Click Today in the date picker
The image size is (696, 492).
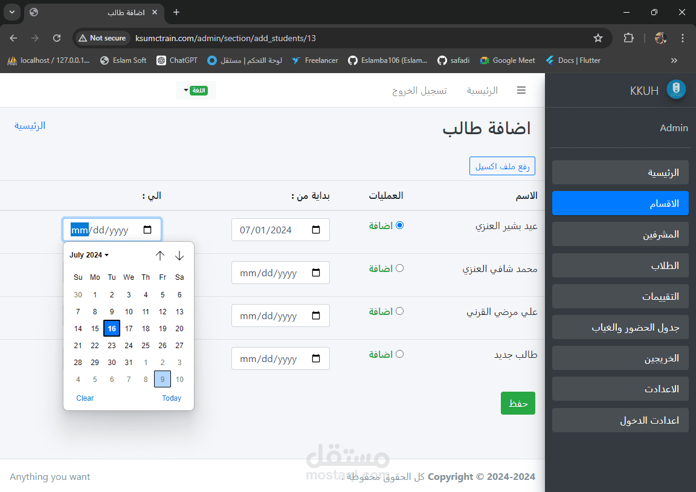(x=172, y=398)
